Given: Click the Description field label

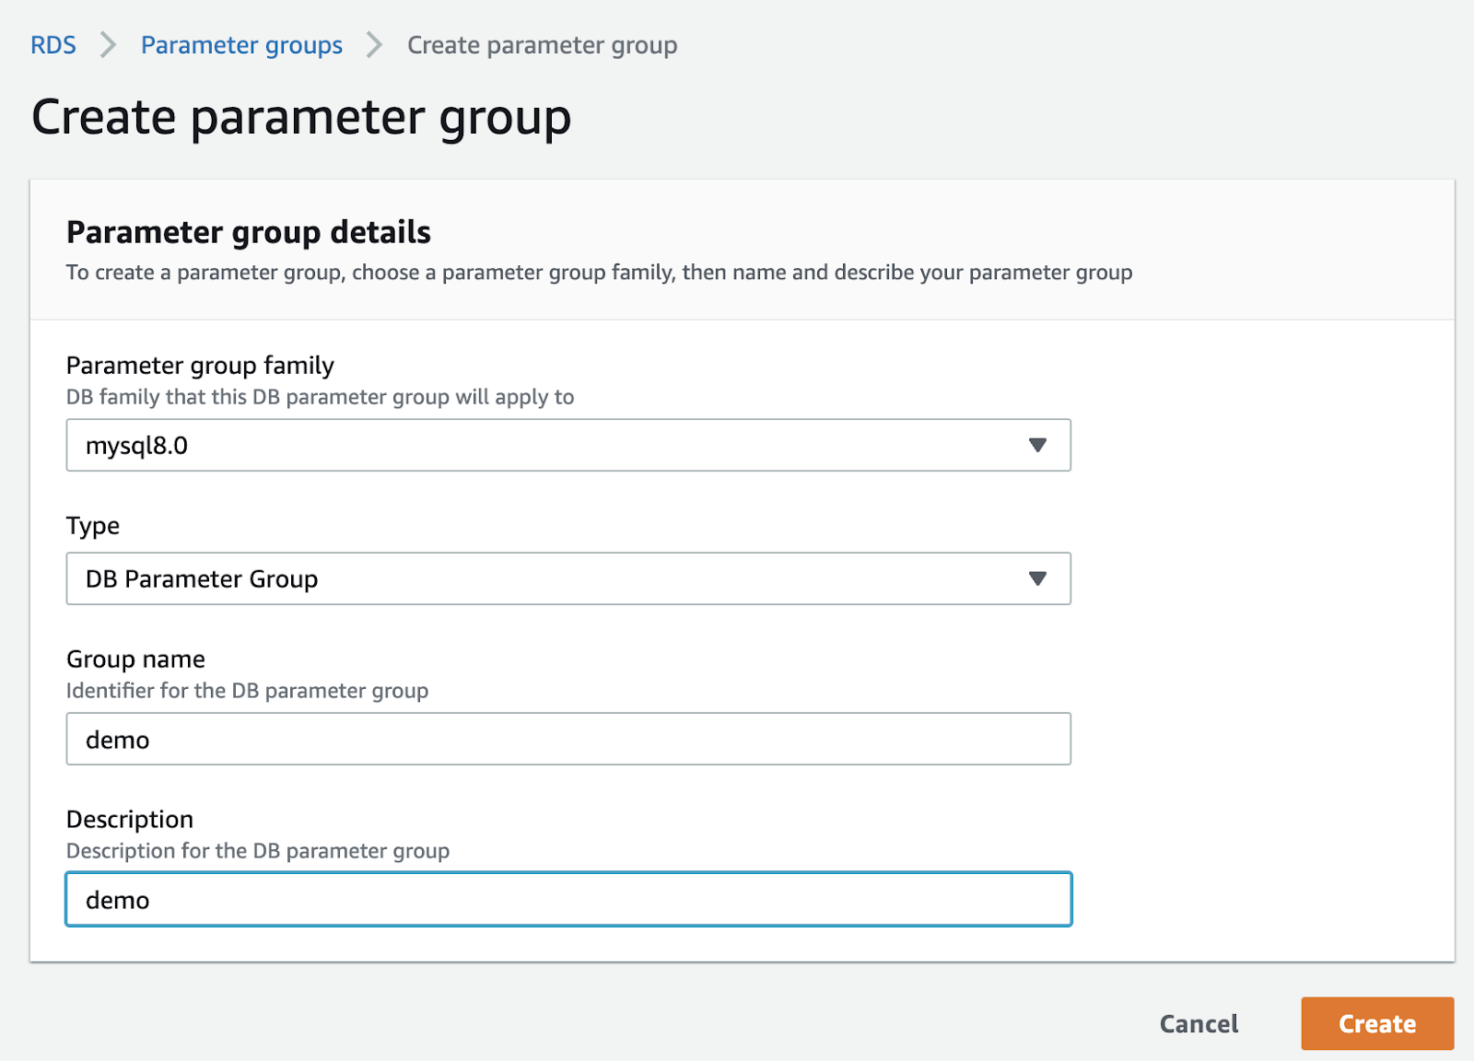Looking at the screenshot, I should [130, 820].
